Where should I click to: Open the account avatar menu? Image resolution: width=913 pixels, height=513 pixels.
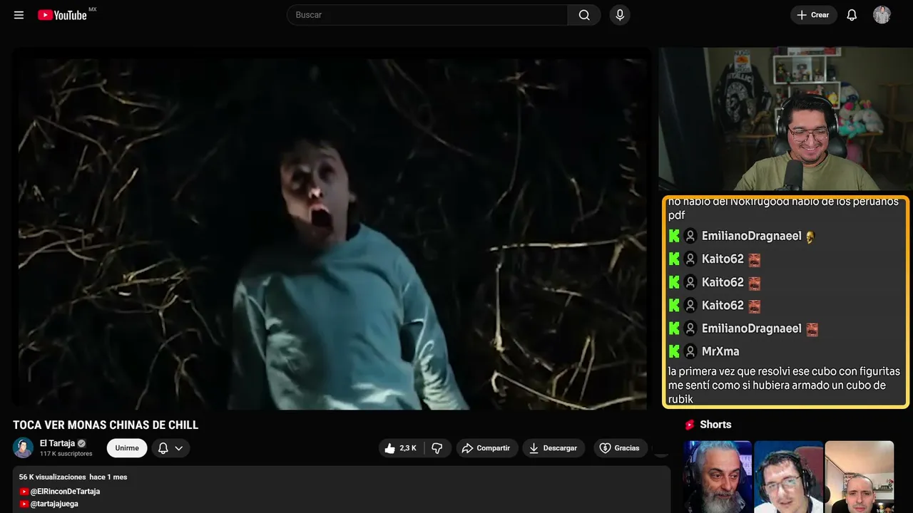[882, 15]
